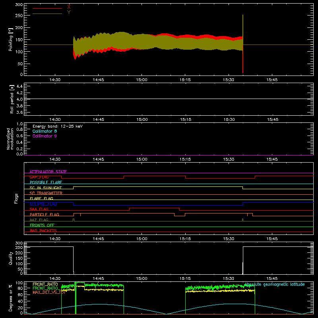The width and height of the screenshot is (318, 318).
Task: Click the olive Y legend line
Action: [47, 14]
